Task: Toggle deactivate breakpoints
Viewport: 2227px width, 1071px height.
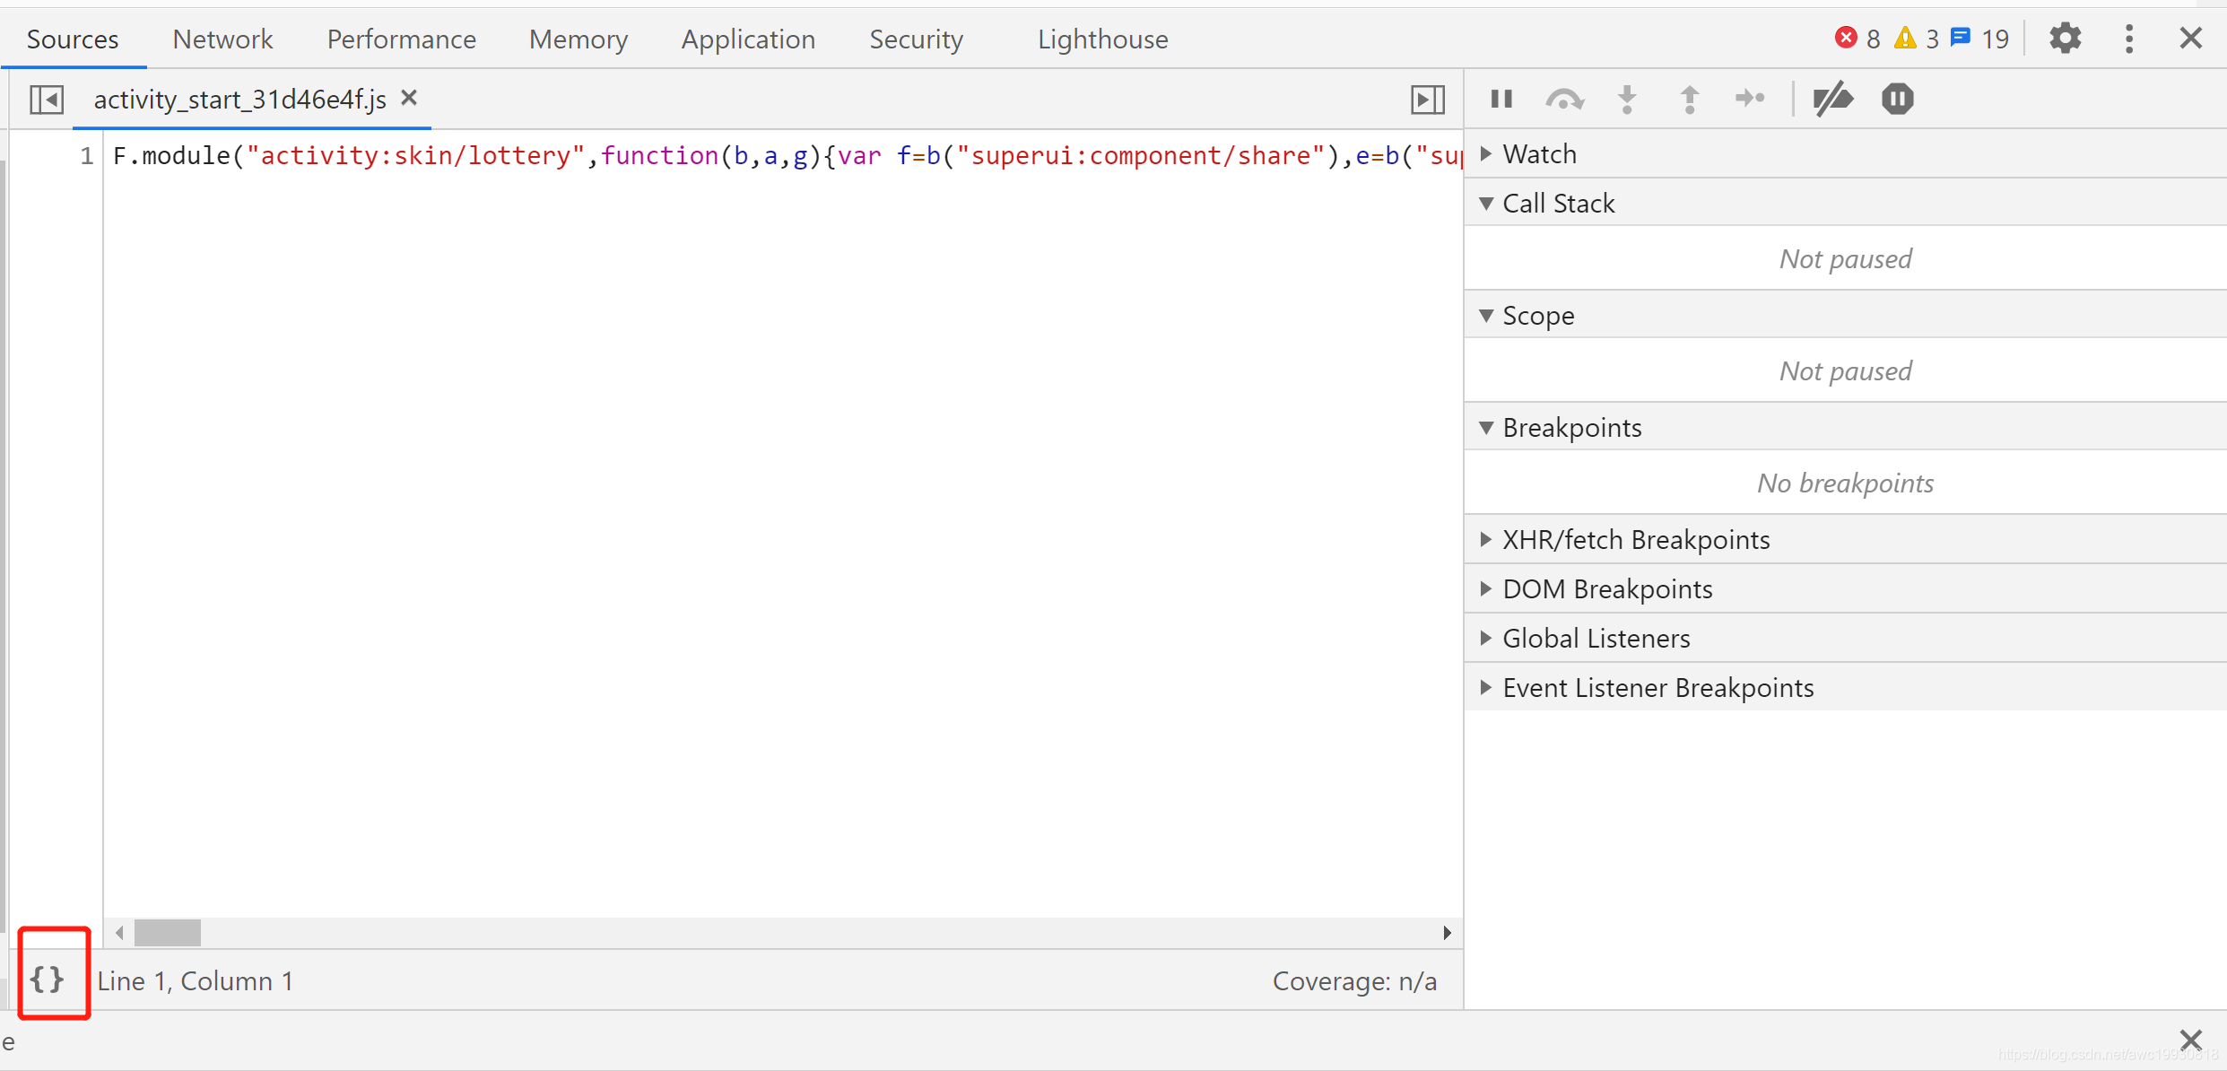Action: coord(1832,99)
